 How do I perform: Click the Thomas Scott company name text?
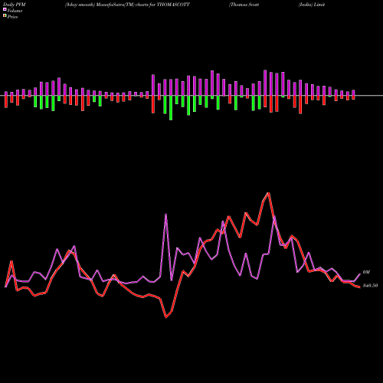(244, 5)
